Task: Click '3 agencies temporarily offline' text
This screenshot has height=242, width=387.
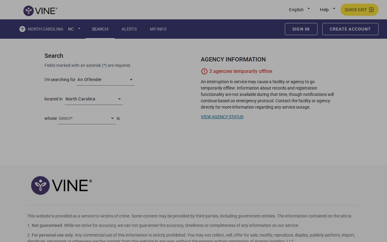Action: tap(241, 71)
